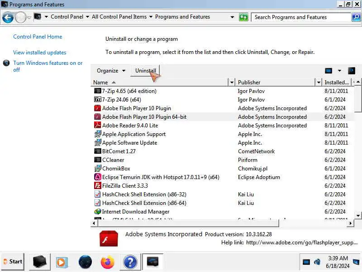The height and width of the screenshot is (272, 362).
Task: Select CCleaner icon
Action: [x=98, y=160]
